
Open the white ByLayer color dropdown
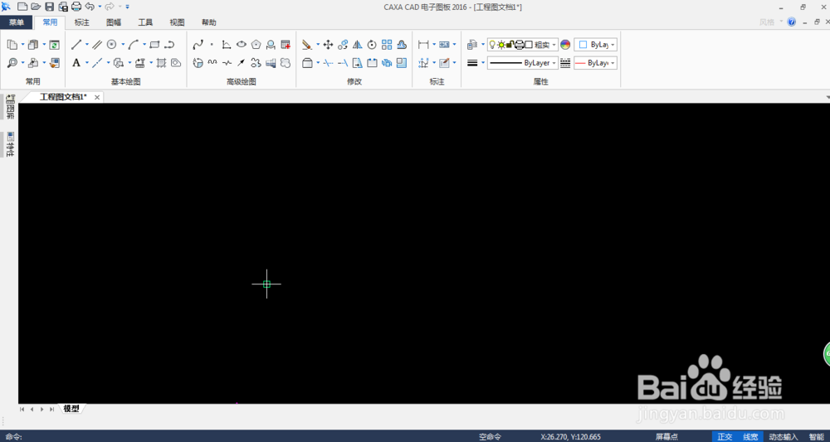(595, 45)
